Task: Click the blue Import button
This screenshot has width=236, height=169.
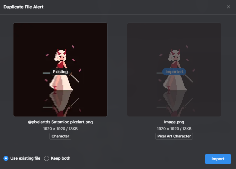Action: pos(218,159)
